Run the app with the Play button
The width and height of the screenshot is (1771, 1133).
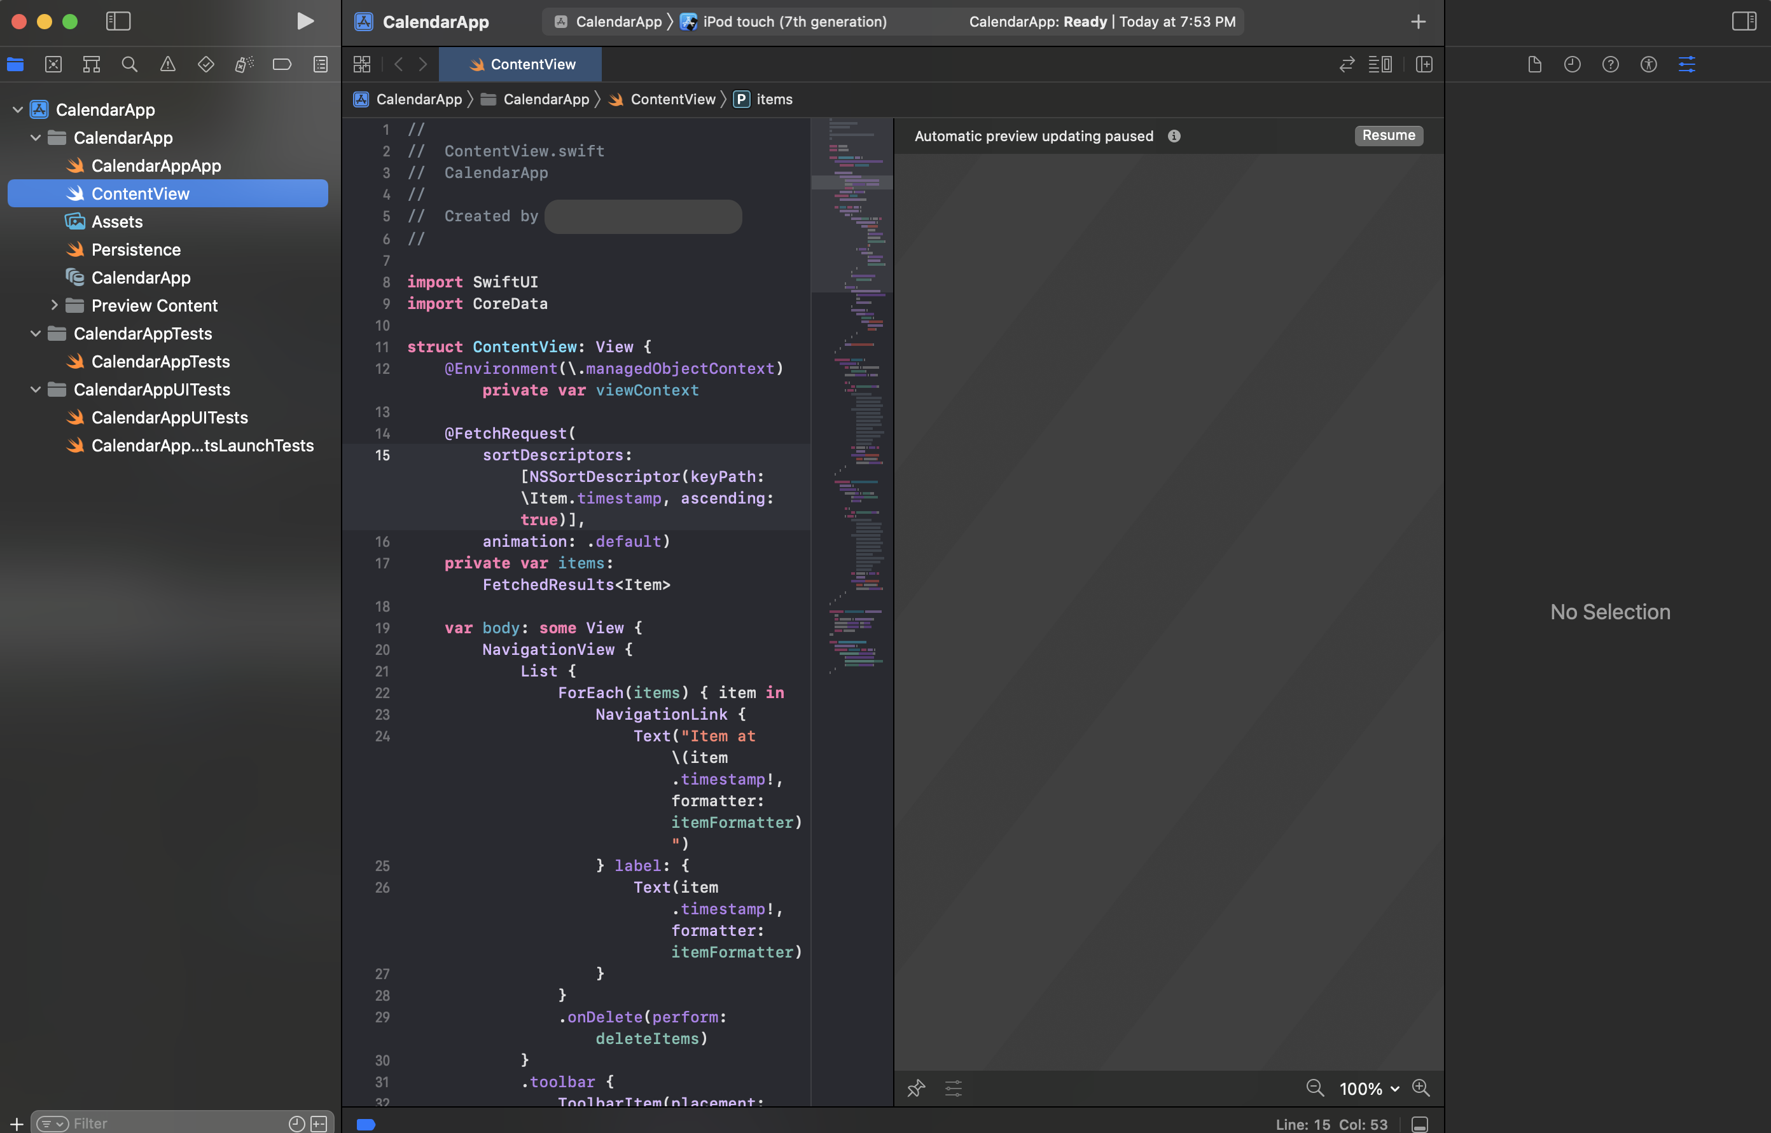pyautogui.click(x=305, y=22)
